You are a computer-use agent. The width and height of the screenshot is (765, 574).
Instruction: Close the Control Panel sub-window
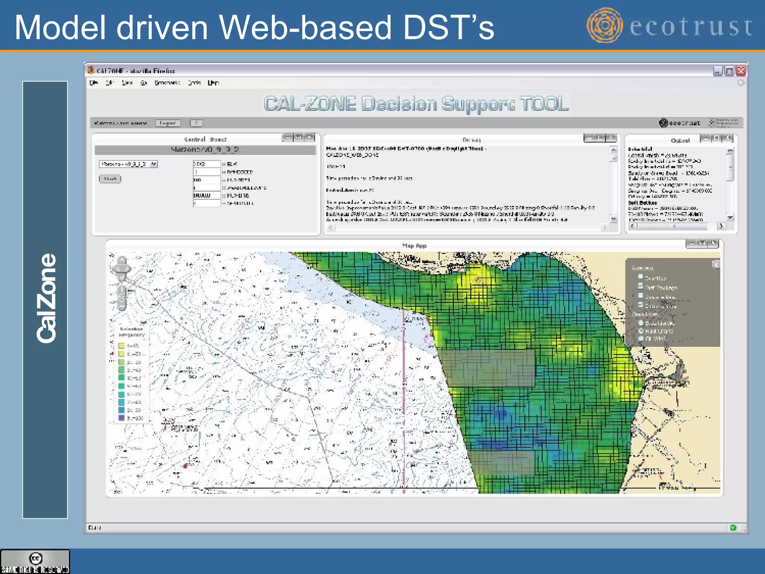pyautogui.click(x=309, y=138)
